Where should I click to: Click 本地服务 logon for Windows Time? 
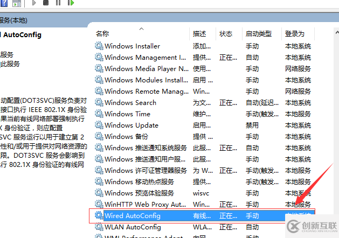[x=298, y=114]
